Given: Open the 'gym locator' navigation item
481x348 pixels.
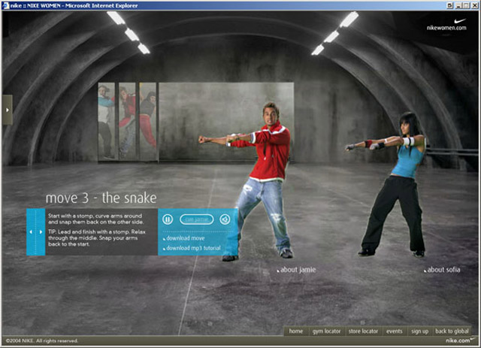Looking at the screenshot, I should [326, 331].
